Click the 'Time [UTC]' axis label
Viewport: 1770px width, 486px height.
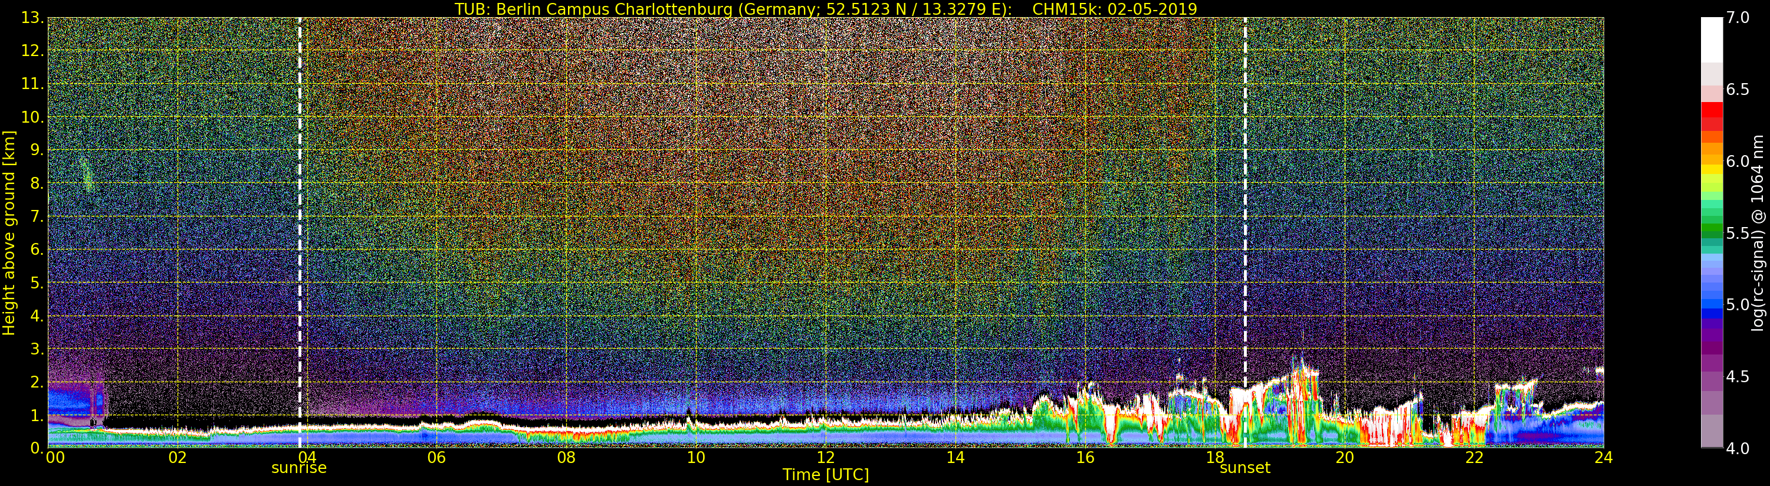tap(825, 474)
